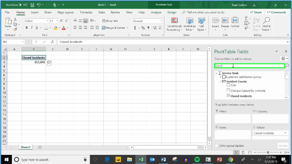The height and width of the screenshot is (164, 292).
Task: Open the Analyze PivotTable tab
Action: 156,12
